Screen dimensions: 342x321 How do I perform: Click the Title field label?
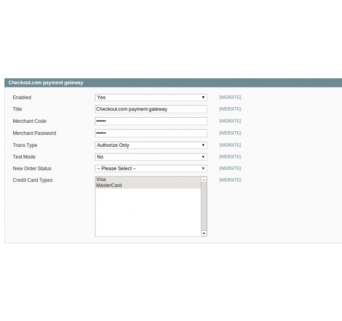click(x=17, y=109)
